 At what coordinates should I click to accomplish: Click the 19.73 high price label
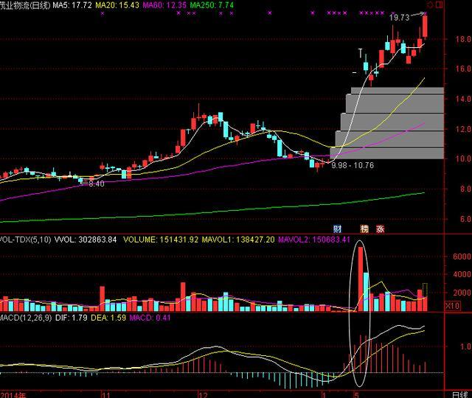click(x=400, y=17)
